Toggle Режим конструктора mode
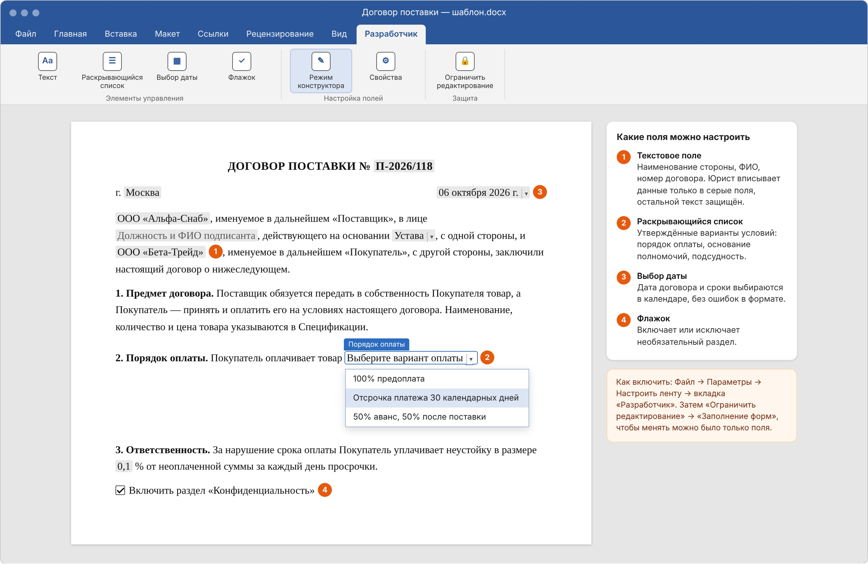The height and width of the screenshot is (564, 868). (320, 71)
